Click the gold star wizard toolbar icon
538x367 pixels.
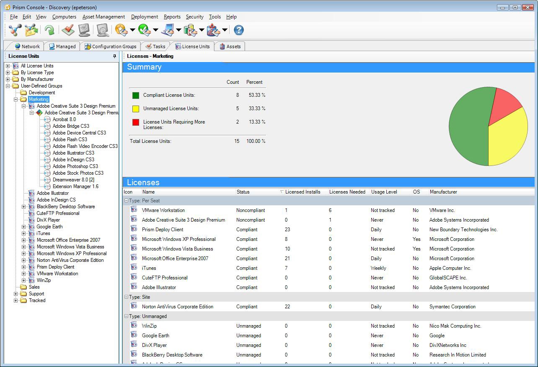pyautogui.click(x=121, y=30)
